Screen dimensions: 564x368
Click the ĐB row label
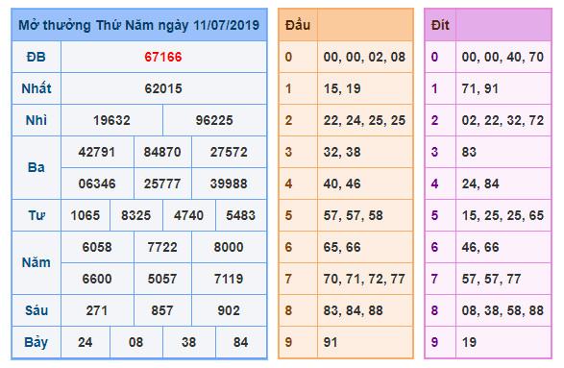point(37,57)
